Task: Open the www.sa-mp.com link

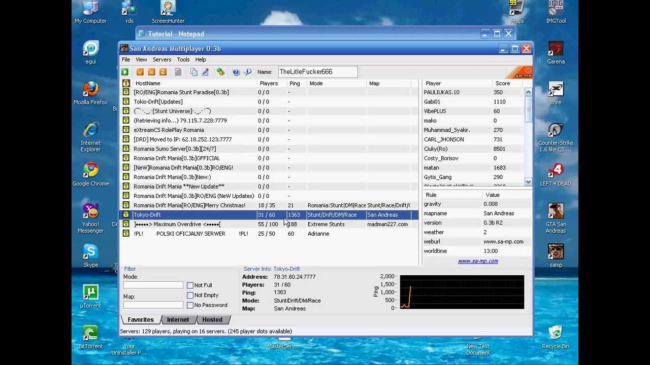Action: pos(478,261)
